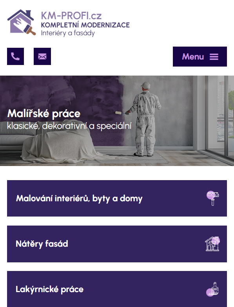The height and width of the screenshot is (307, 234).
Task: Open Malování interiérů, byty a domy
Action: [x=117, y=198]
